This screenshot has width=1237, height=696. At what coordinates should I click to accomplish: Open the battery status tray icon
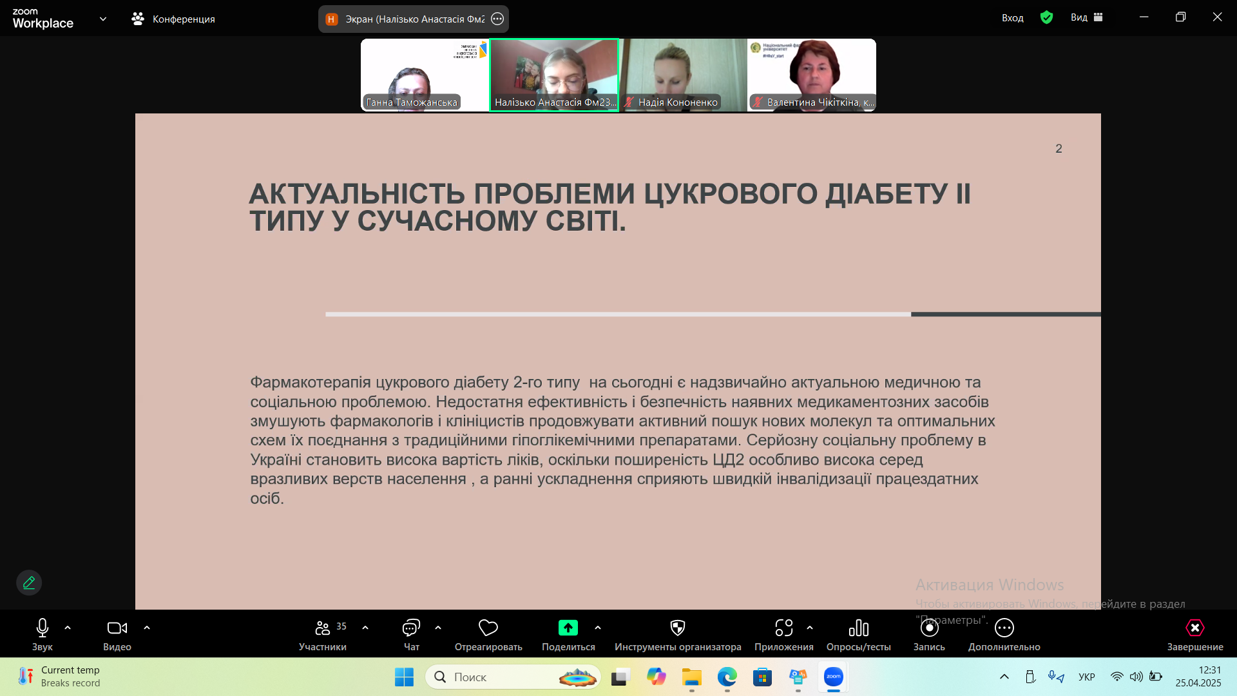click(x=1156, y=677)
